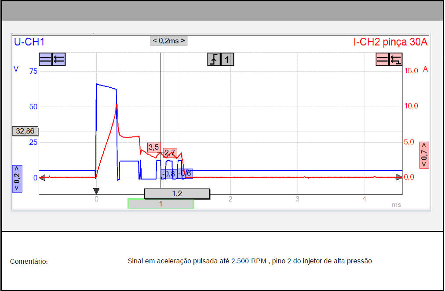Click the U-CH1 channel label
This screenshot has height=291, width=445.
29,42
